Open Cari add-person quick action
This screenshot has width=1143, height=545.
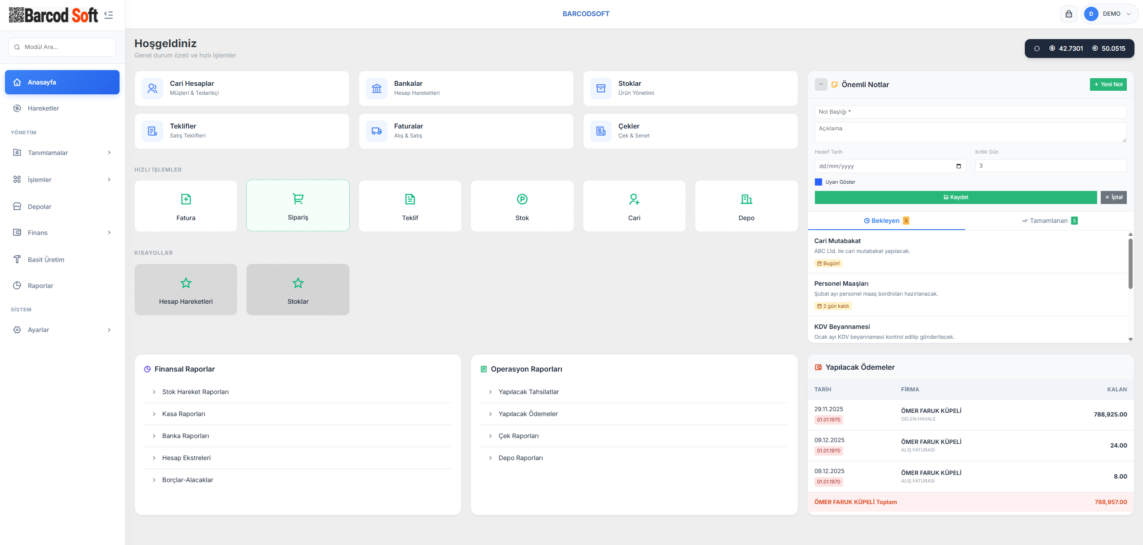pyautogui.click(x=634, y=199)
